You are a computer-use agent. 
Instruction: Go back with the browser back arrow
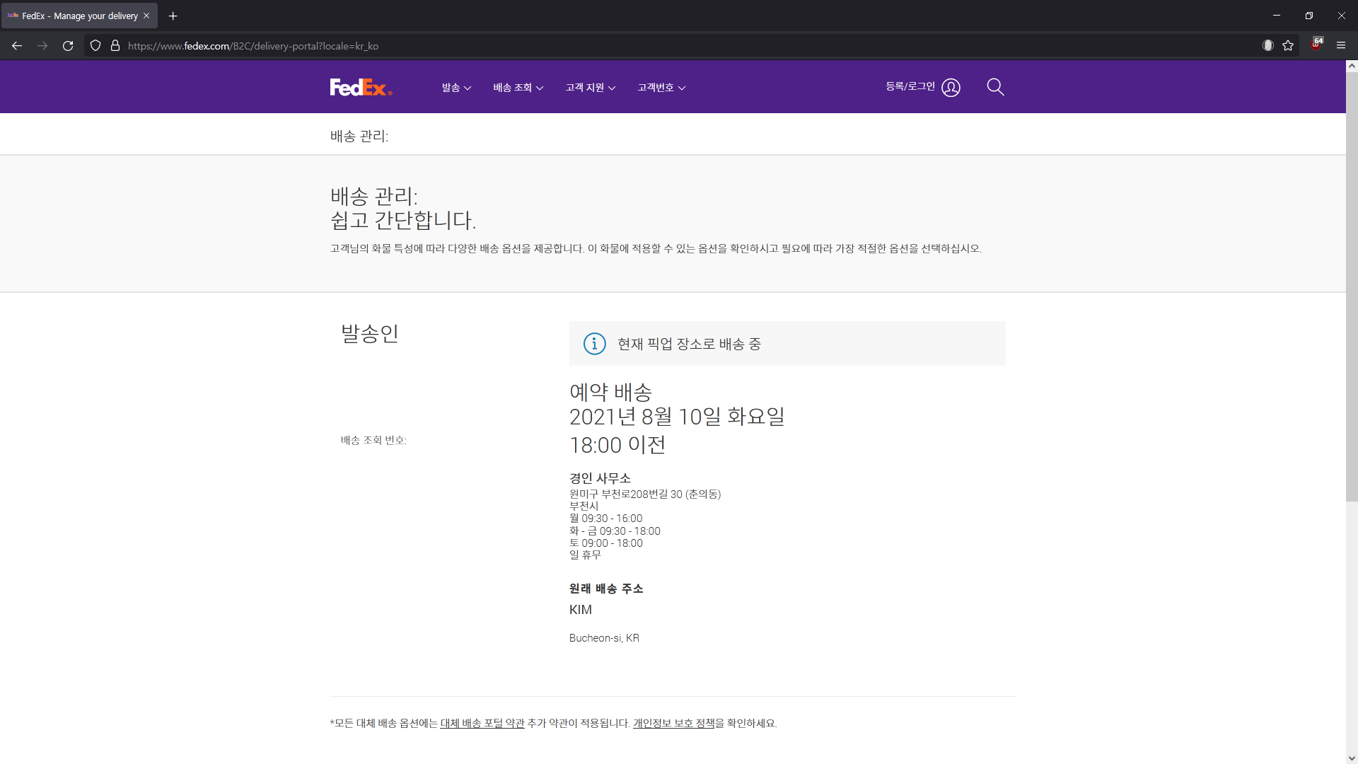17,46
